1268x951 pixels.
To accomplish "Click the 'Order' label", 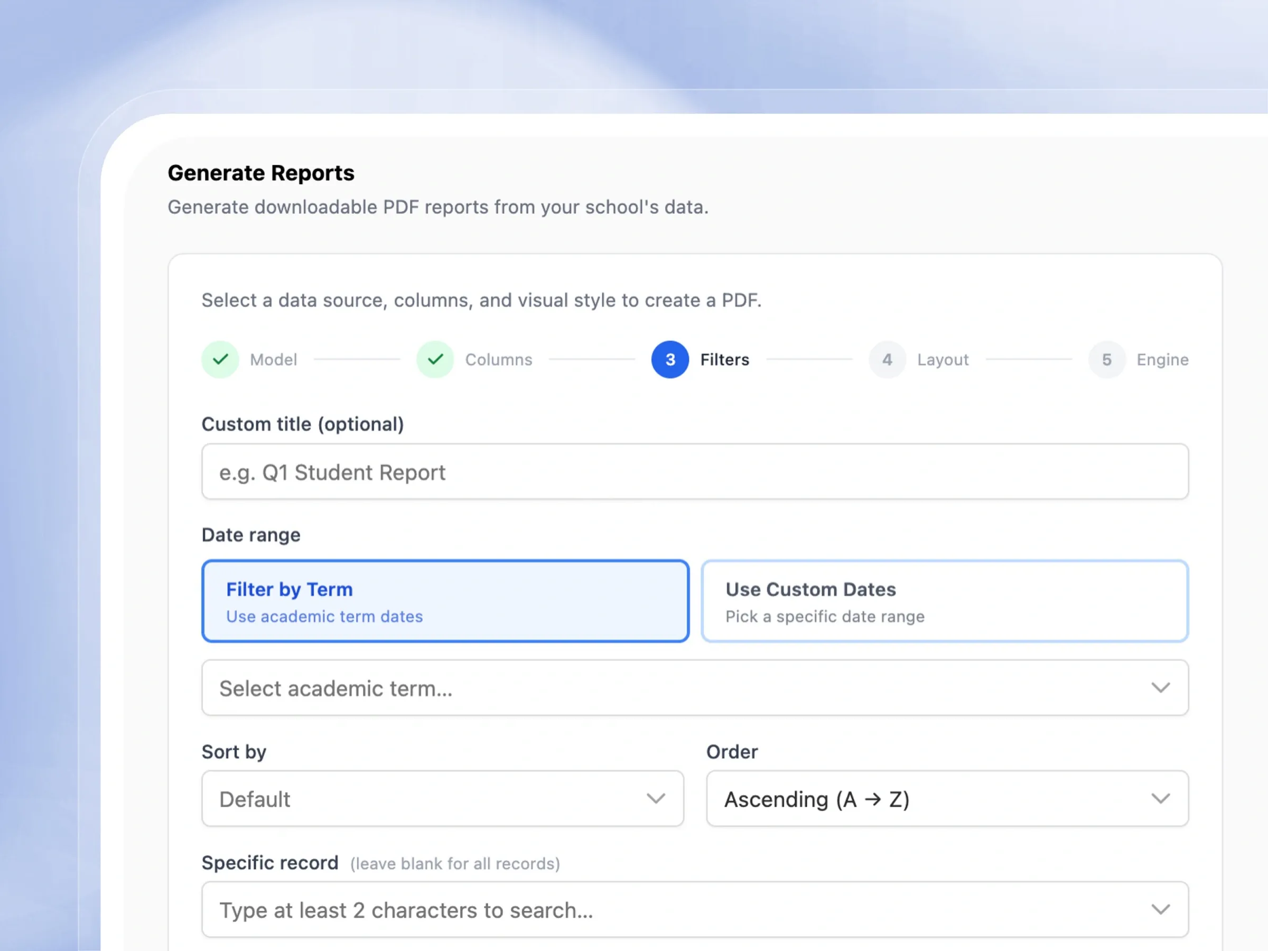I will [732, 751].
